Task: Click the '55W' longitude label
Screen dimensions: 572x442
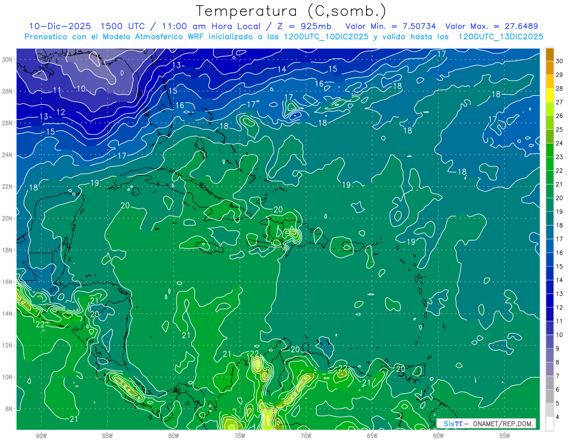Action: tap(505, 436)
